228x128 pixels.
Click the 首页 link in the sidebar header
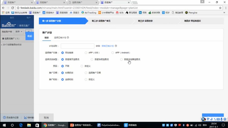(12, 18)
